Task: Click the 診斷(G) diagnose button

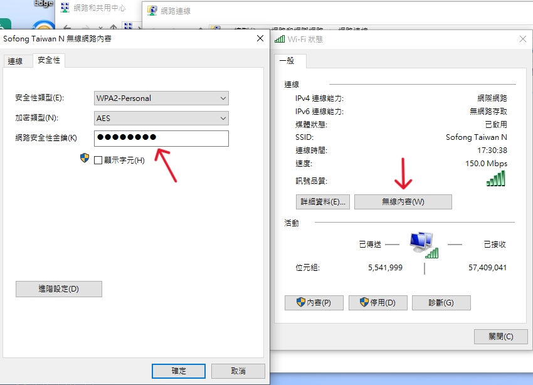Action: (441, 303)
